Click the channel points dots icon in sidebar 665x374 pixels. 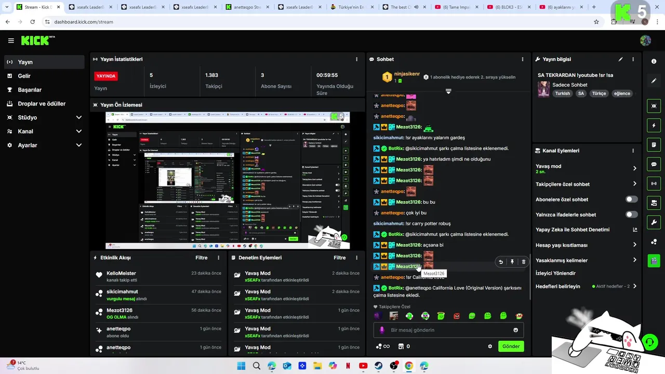(654, 242)
